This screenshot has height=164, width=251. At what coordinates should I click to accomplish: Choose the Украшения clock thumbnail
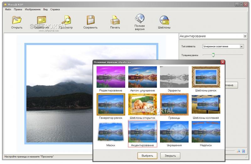coord(174,132)
